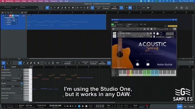Click the Record button in the transport

click(86, 106)
